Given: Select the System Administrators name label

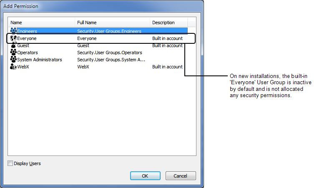Looking at the screenshot, I should point(40,60).
